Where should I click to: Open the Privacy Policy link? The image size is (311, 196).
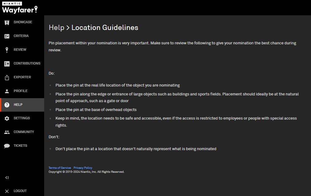pyautogui.click(x=83, y=168)
